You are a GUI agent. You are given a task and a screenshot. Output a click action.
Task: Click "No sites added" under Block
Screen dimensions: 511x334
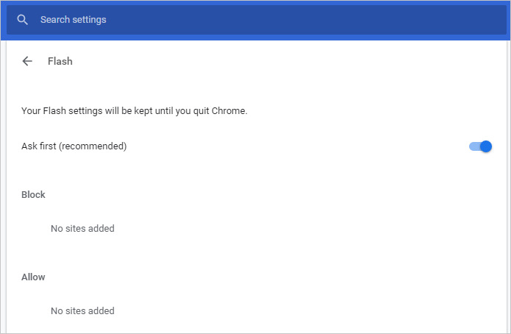pyautogui.click(x=82, y=229)
